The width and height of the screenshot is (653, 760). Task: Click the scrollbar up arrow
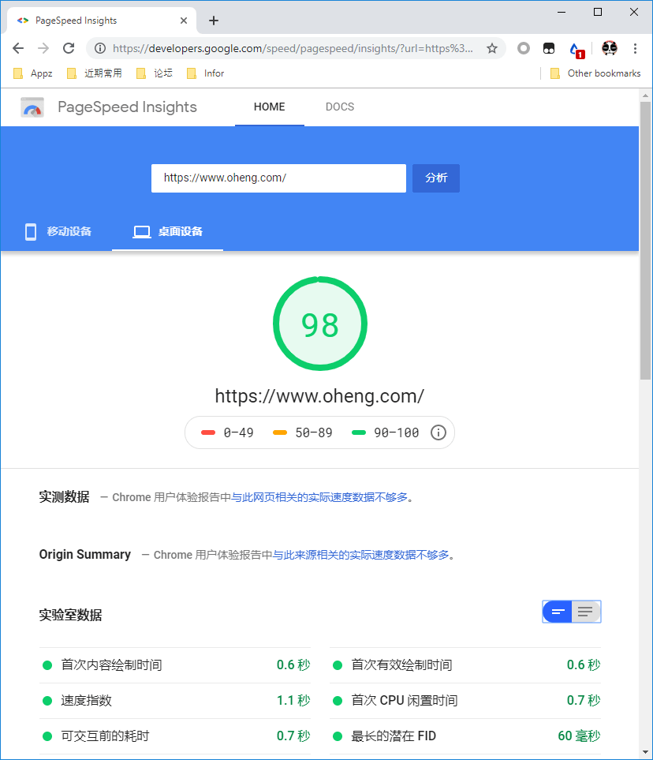645,95
